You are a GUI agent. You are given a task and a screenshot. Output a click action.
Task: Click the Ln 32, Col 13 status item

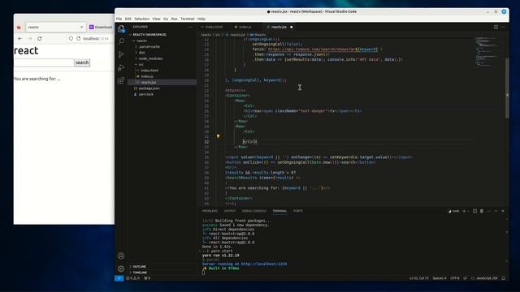[419, 278]
